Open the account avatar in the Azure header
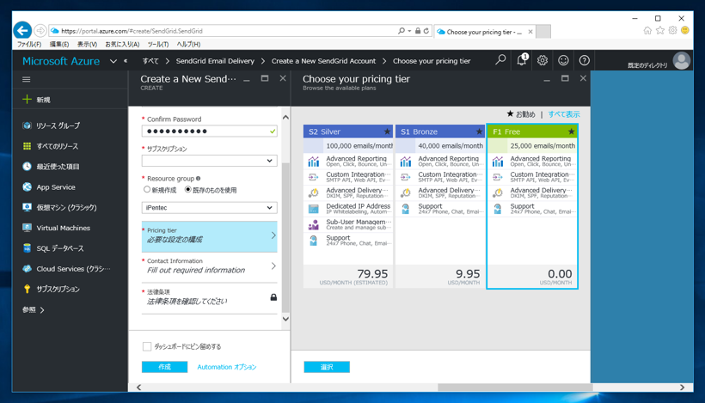705x403 pixels. [x=682, y=61]
